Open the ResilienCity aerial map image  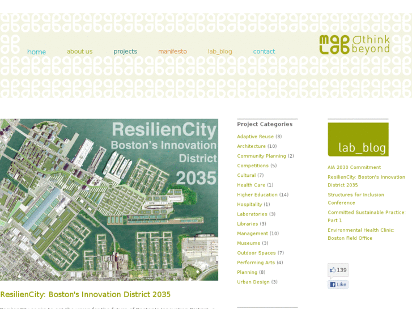point(109,200)
